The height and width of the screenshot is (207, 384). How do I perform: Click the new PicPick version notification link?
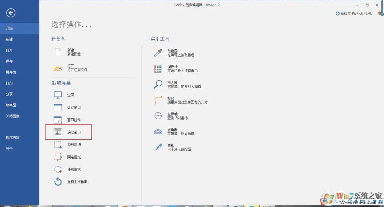click(354, 13)
